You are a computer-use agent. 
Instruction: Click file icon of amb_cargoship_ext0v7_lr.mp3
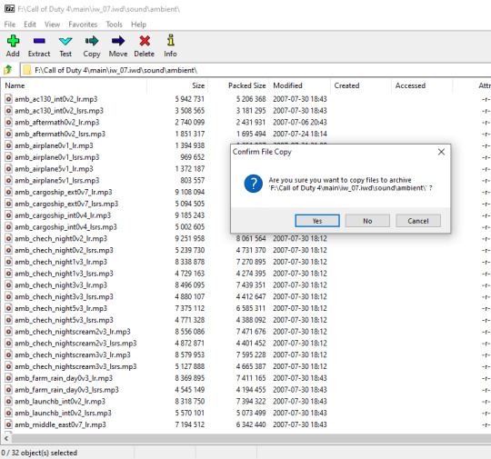(x=8, y=192)
